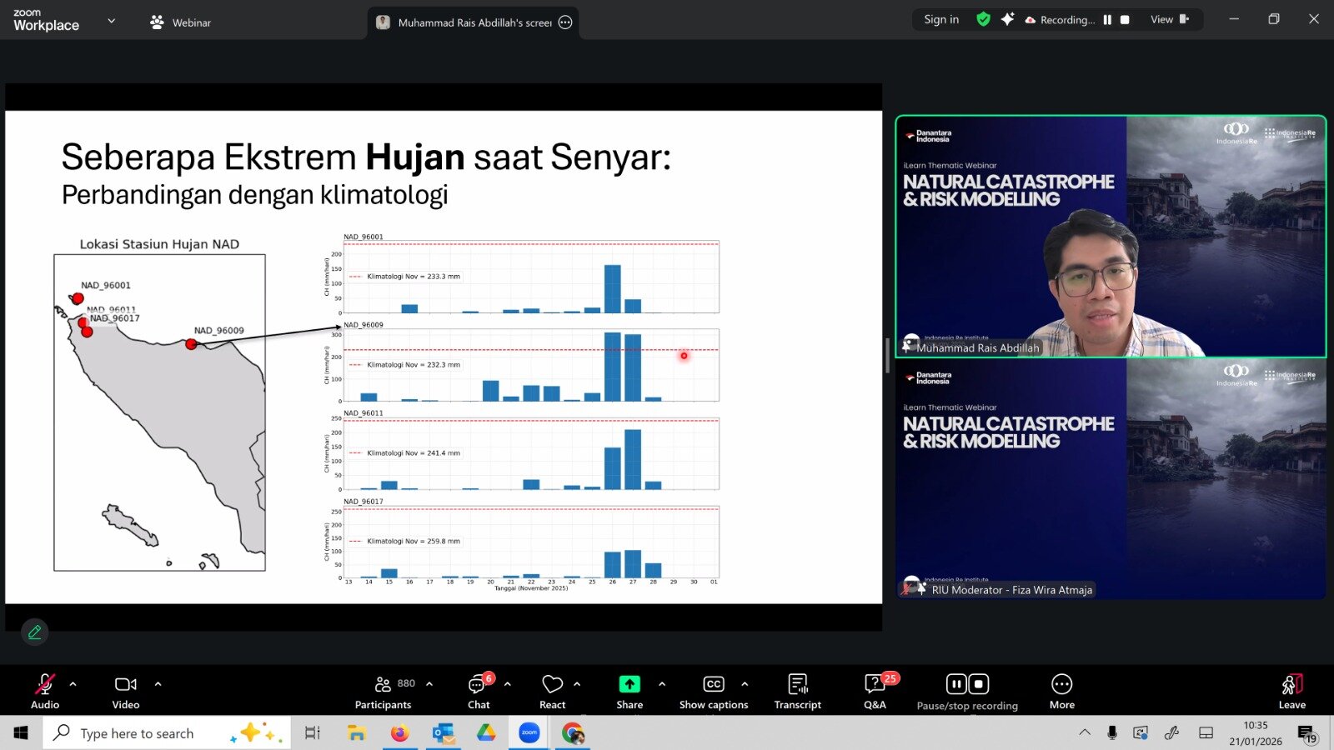Expand the Audio options chevron

[73, 684]
